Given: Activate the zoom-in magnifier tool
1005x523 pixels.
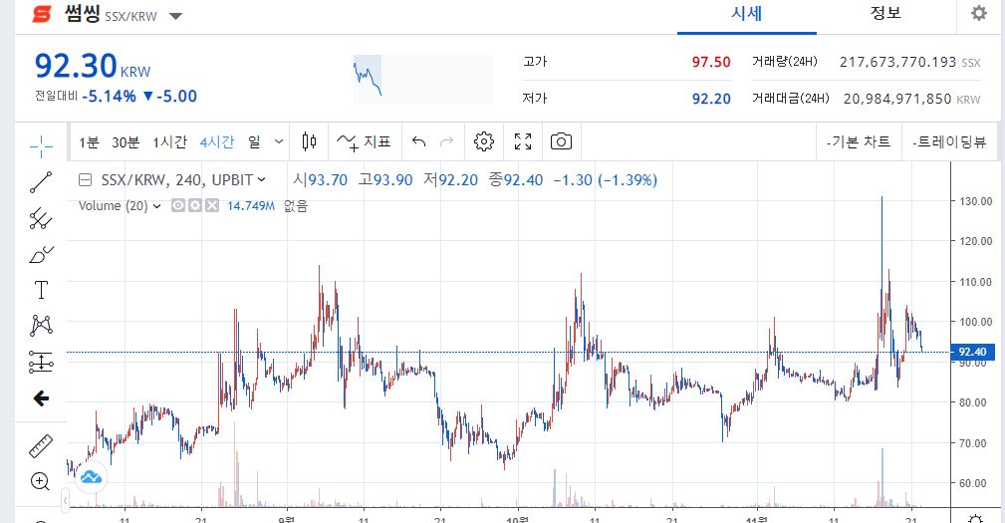Looking at the screenshot, I should (x=40, y=481).
